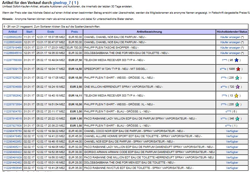Open item number 112266845518
This screenshot has width=250, height=172.
[13, 53]
